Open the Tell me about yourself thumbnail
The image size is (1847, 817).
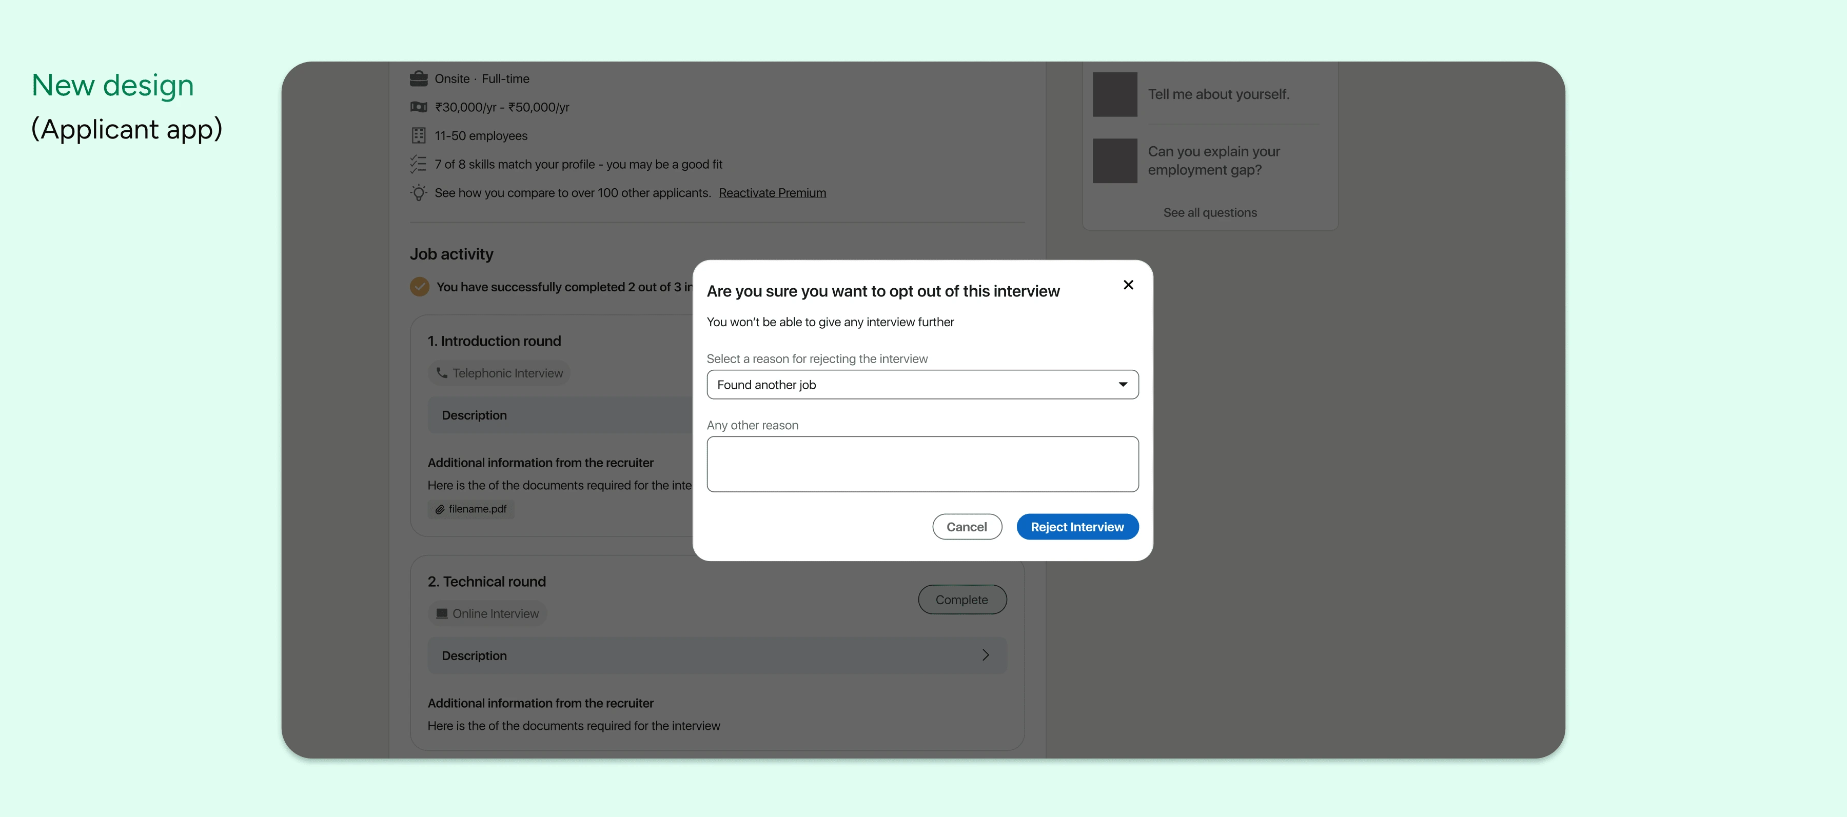tap(1115, 94)
